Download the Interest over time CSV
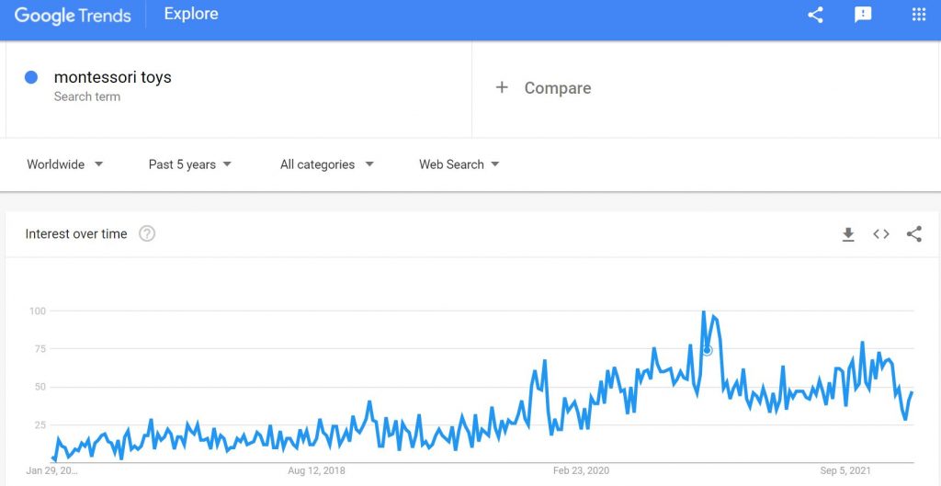This screenshot has height=486, width=941. pos(848,234)
